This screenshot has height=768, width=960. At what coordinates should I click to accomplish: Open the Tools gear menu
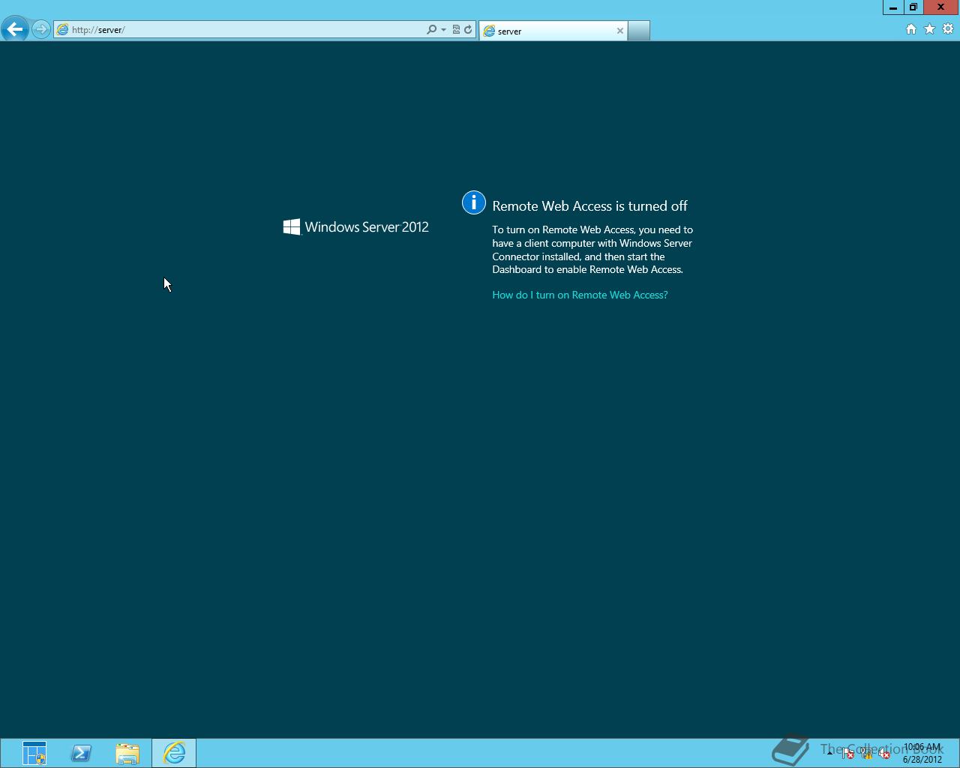click(948, 29)
